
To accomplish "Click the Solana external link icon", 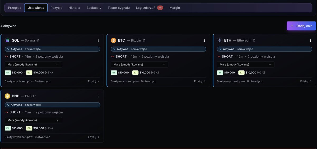I will pyautogui.click(x=38, y=40).
